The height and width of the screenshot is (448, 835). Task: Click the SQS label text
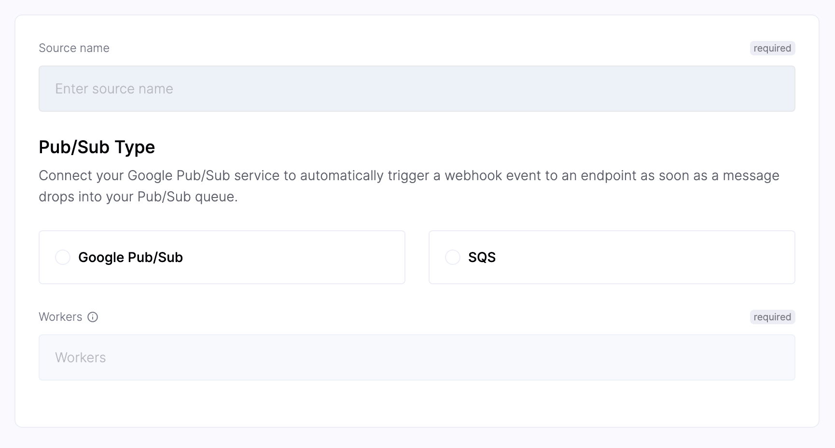point(482,257)
